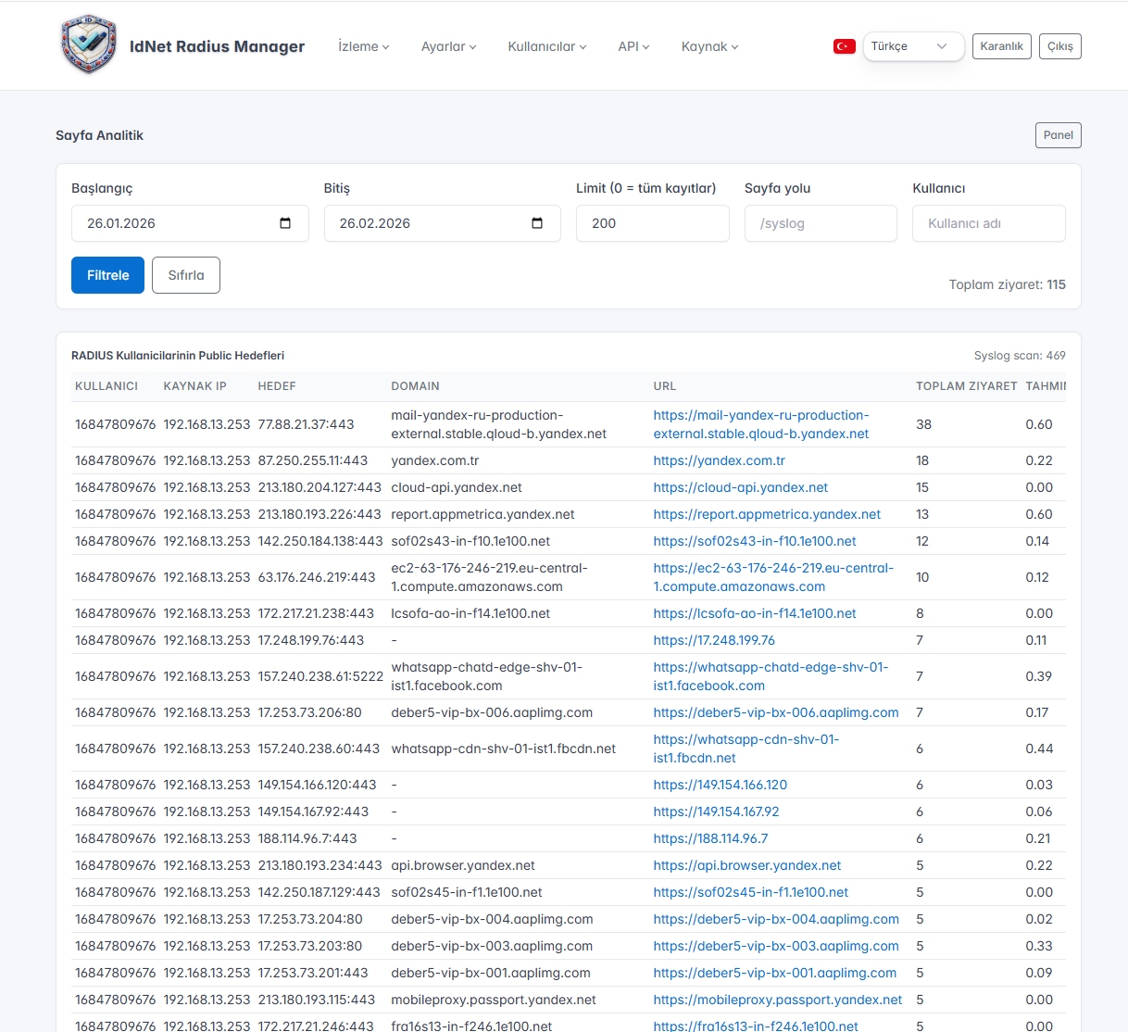The width and height of the screenshot is (1128, 1032).
Task: Expand the İzleme menu
Action: click(x=363, y=46)
